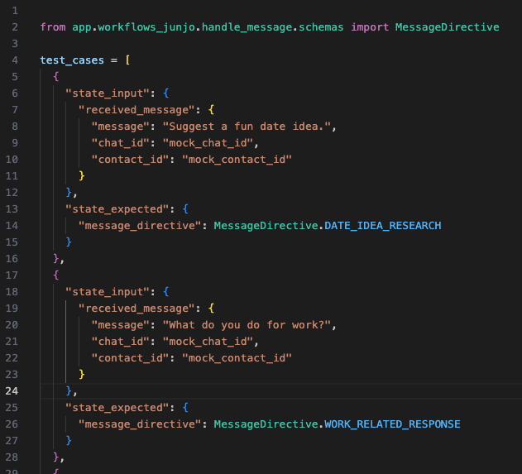Click the closing brace and comma on line 12
The width and height of the screenshot is (522, 474).
point(72,193)
